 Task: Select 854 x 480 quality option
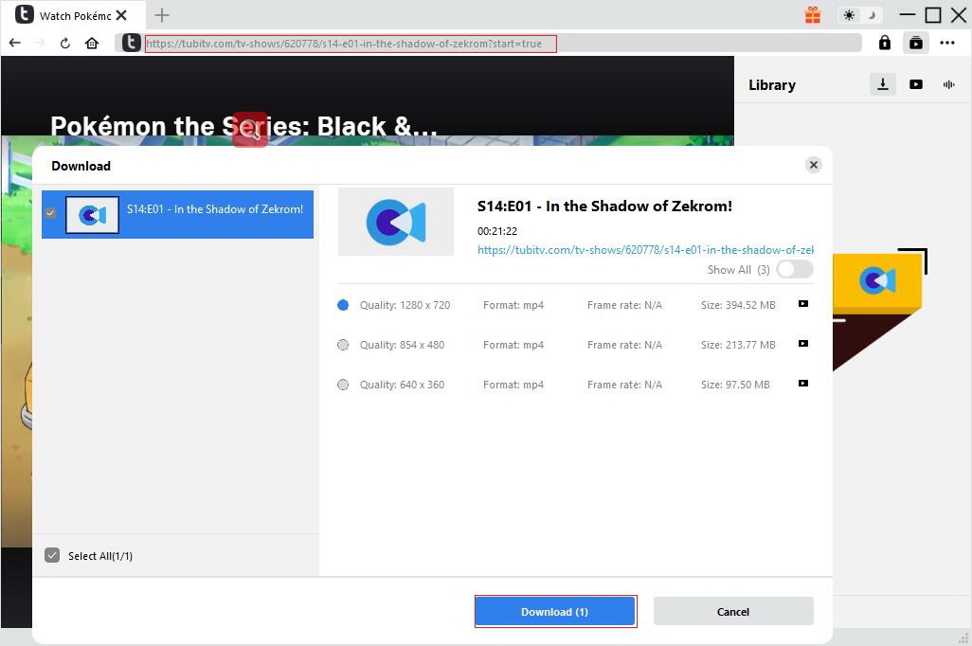(x=343, y=345)
